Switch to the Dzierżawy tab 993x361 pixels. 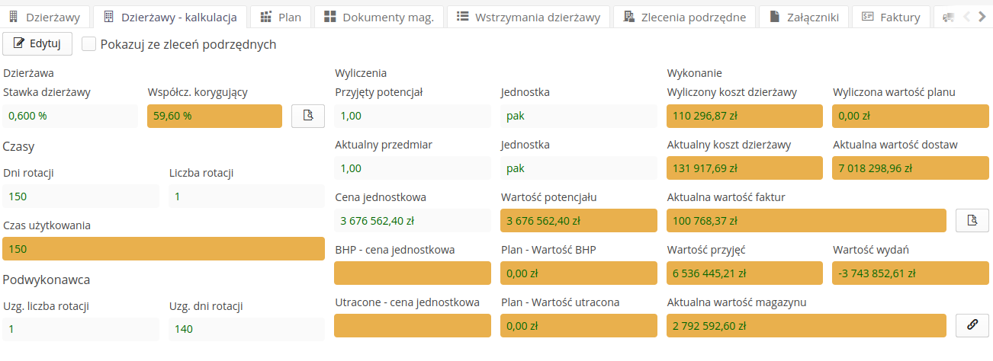[x=47, y=17]
